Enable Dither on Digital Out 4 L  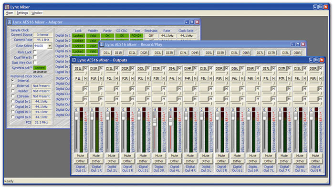175,161
